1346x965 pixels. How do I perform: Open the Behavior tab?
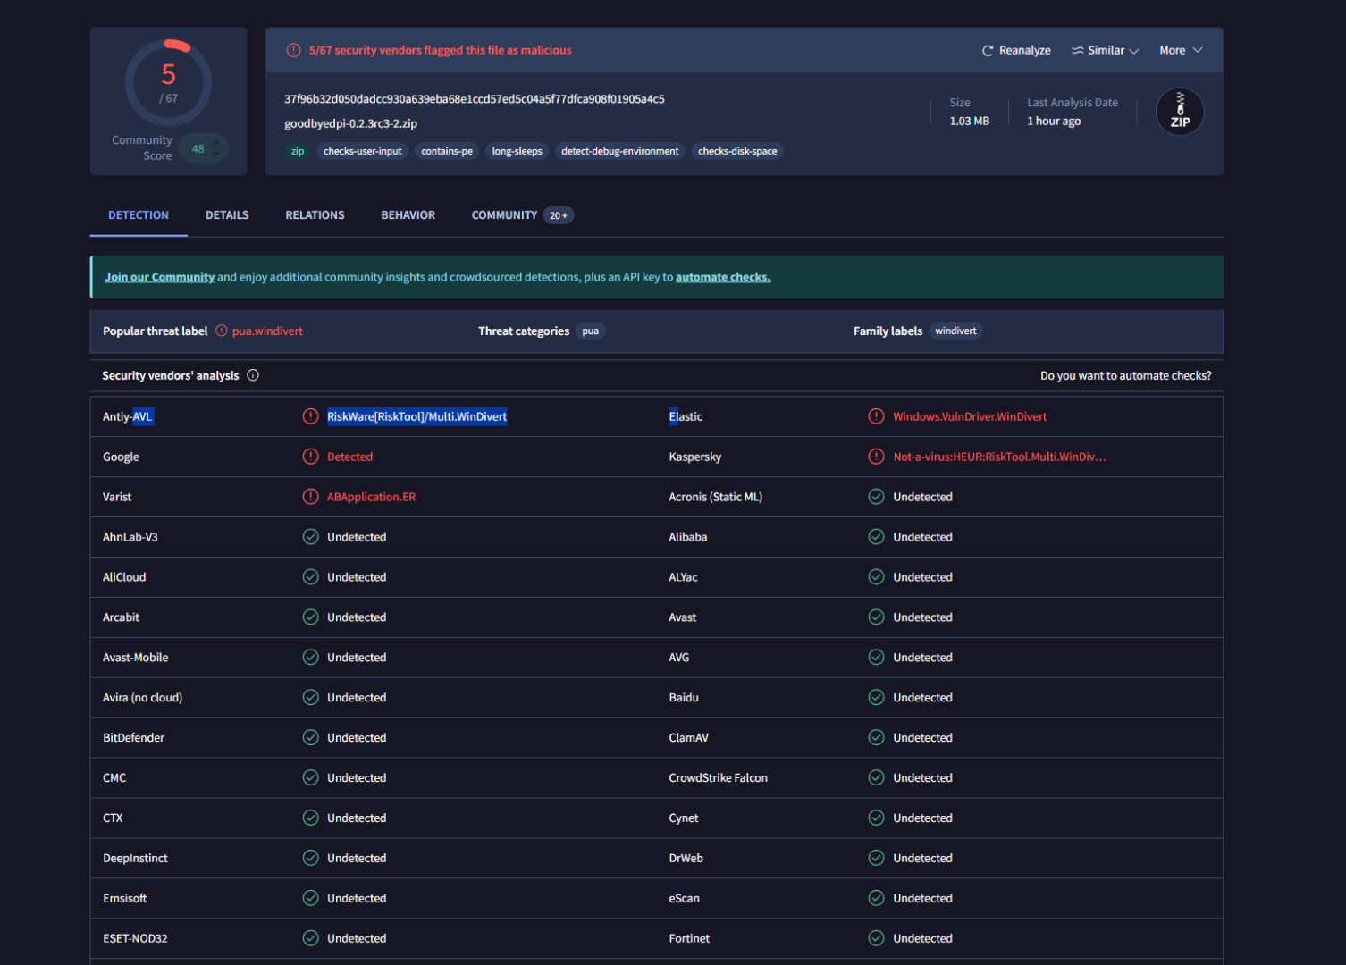pyautogui.click(x=408, y=215)
